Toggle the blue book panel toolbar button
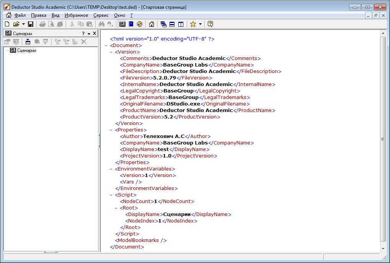390x263 pixels. (131, 24)
